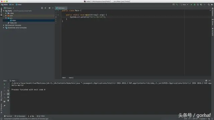This screenshot has width=214, height=120.
Task: Click Hello breadcrumb in navigation bar
Action: (x=4, y=4)
